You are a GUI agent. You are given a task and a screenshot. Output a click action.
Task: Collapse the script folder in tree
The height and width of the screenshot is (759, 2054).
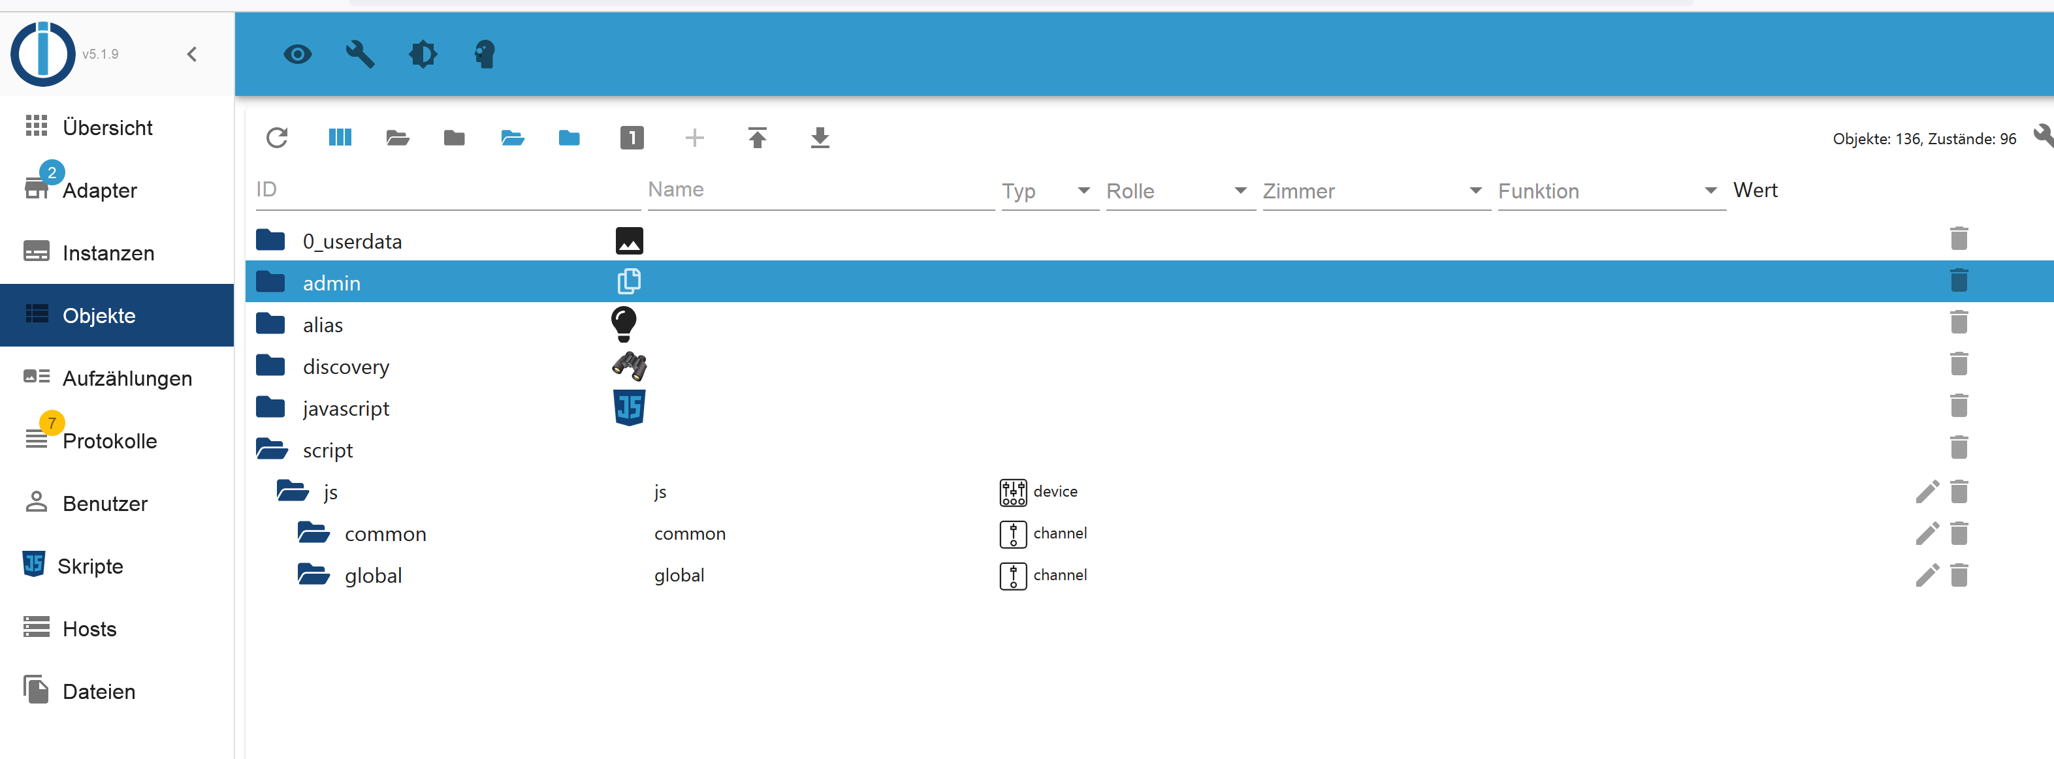point(272,450)
